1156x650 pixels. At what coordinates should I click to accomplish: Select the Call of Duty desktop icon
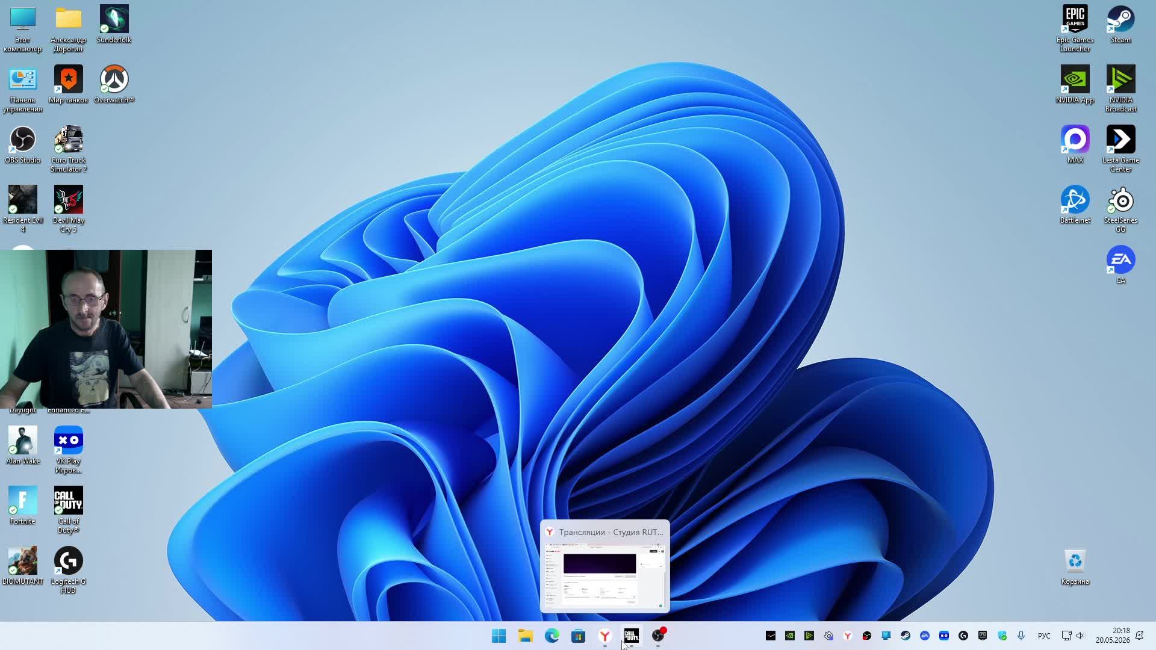68,510
